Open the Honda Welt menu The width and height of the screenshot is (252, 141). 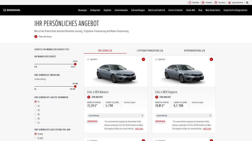(x=191, y=10)
